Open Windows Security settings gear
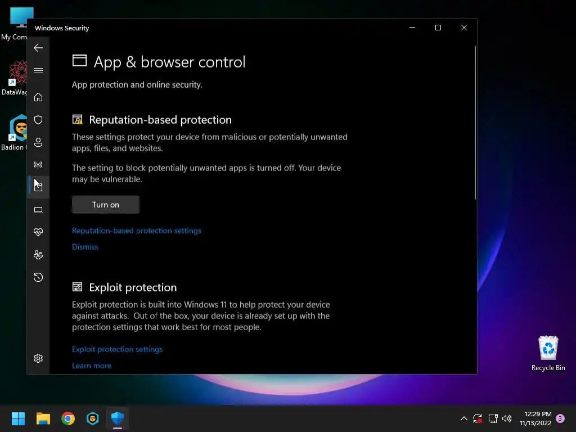The image size is (576, 432). [x=38, y=358]
